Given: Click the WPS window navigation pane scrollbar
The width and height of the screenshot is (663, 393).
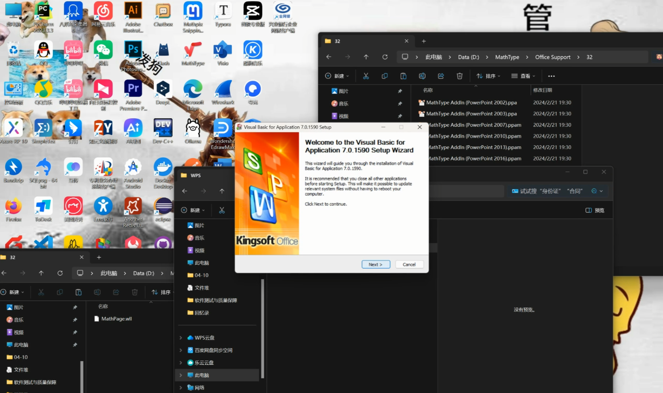Looking at the screenshot, I should pyautogui.click(x=263, y=329).
